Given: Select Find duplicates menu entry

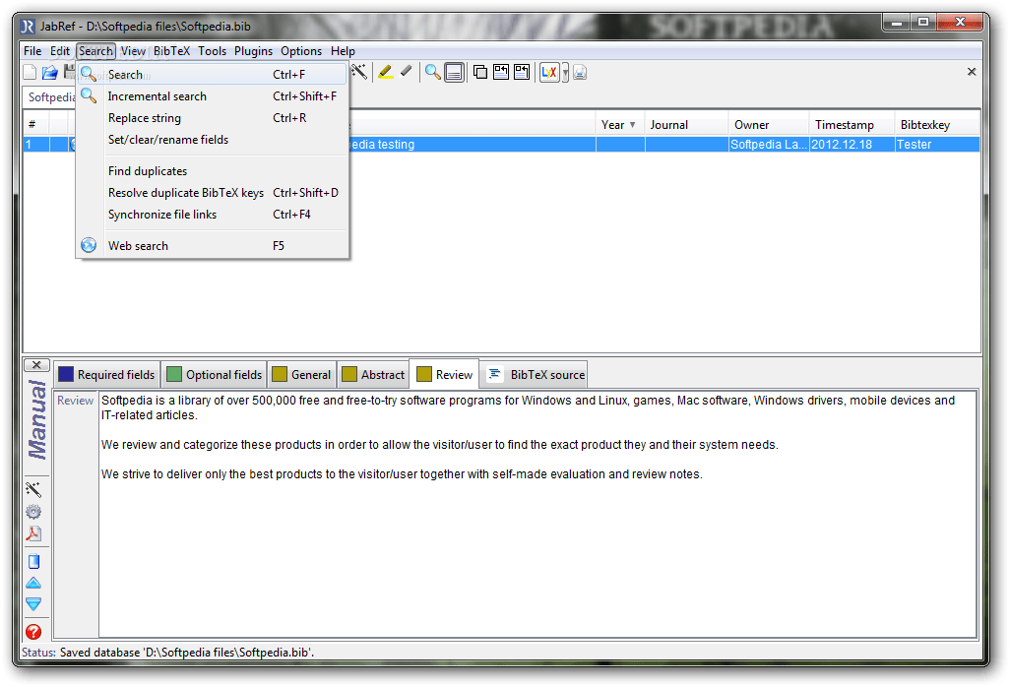Looking at the screenshot, I should tap(213, 171).
